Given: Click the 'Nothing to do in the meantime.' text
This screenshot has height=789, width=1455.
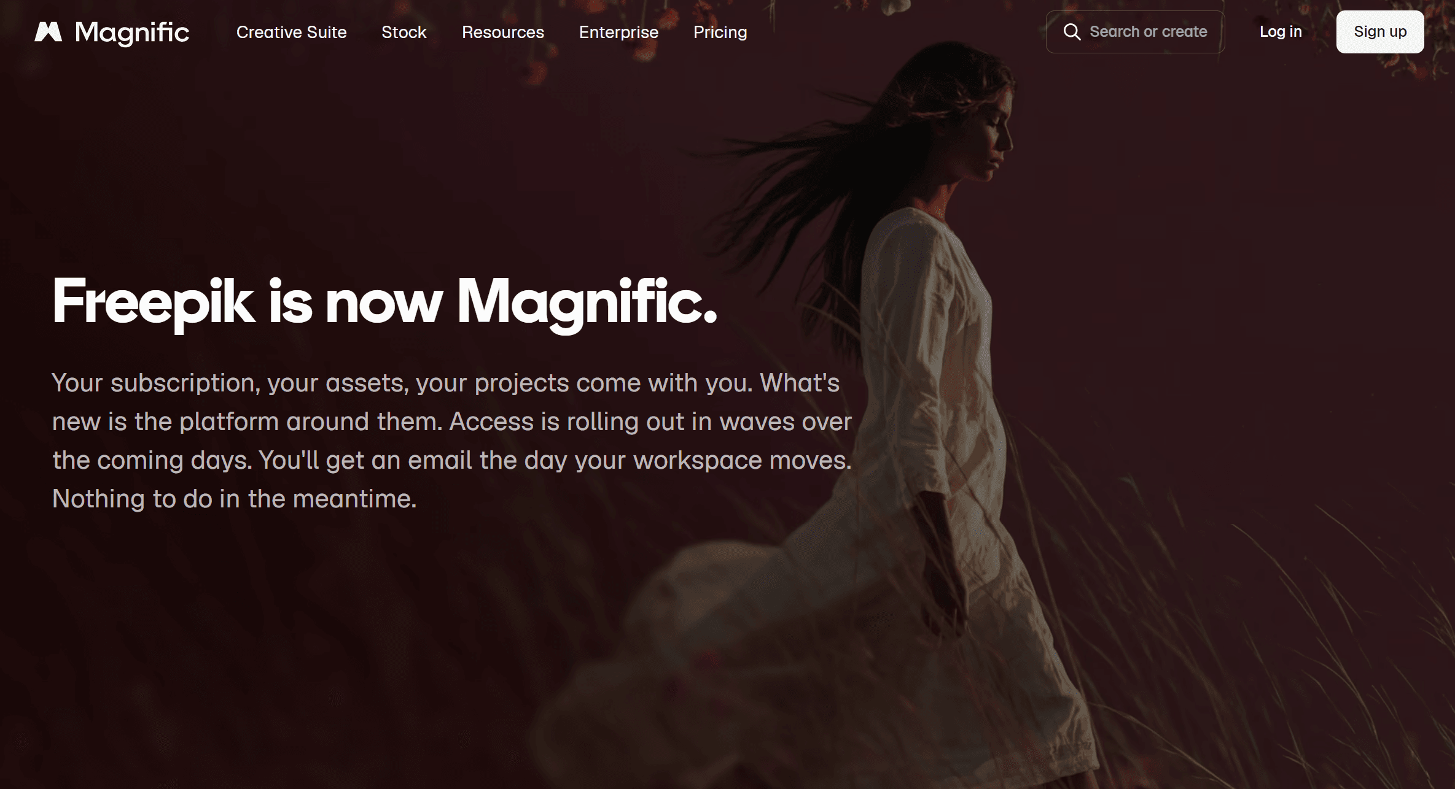Looking at the screenshot, I should coord(235,499).
